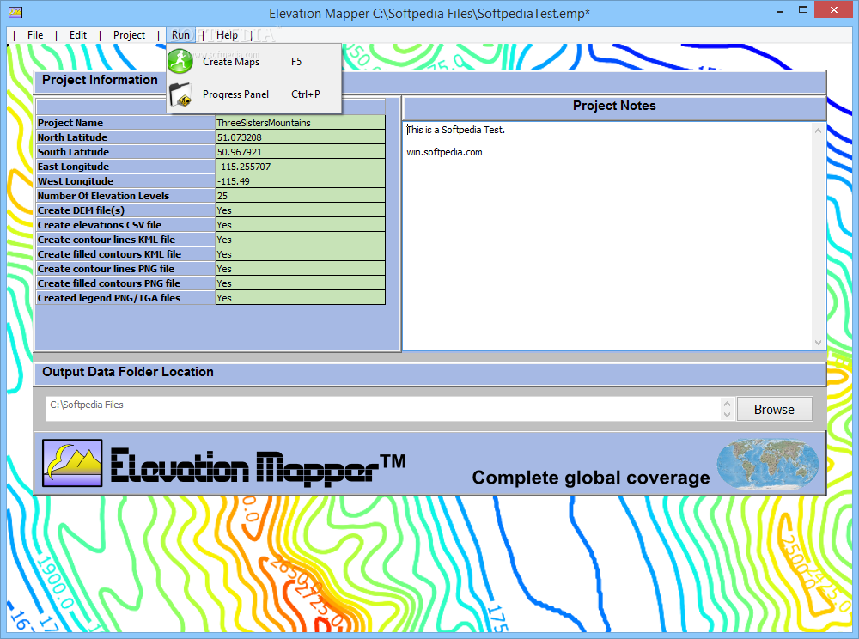Viewport: 859px width, 639px height.
Task: Open the Edit menu
Action: [x=78, y=35]
